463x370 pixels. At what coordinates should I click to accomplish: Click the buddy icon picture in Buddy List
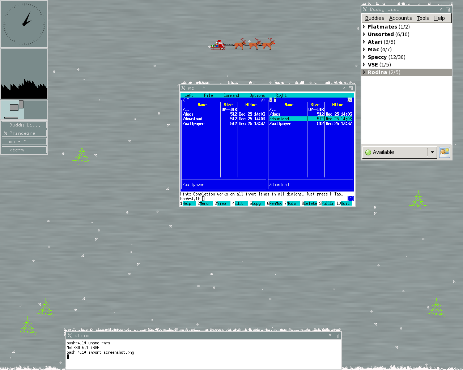pyautogui.click(x=445, y=152)
